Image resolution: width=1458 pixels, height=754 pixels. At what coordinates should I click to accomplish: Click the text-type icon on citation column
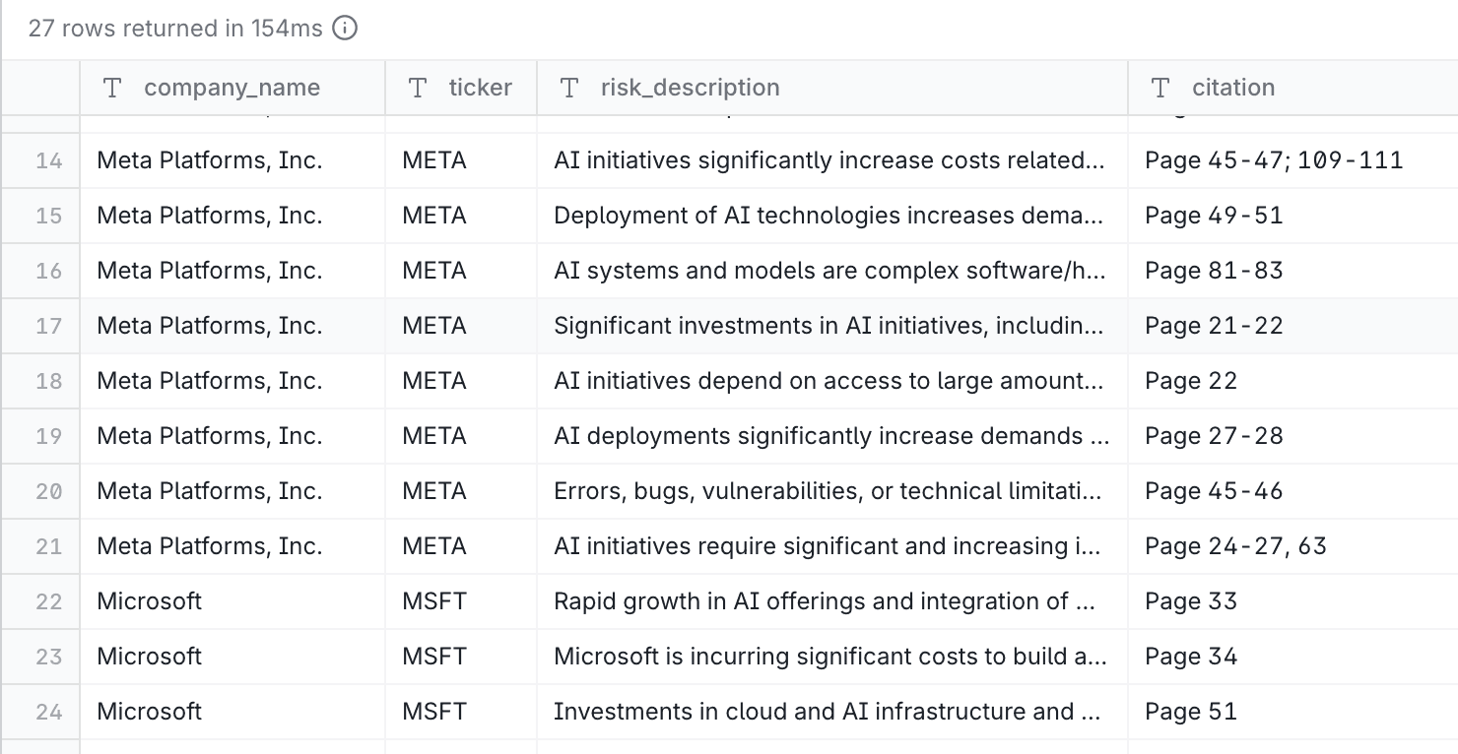coord(1159,87)
